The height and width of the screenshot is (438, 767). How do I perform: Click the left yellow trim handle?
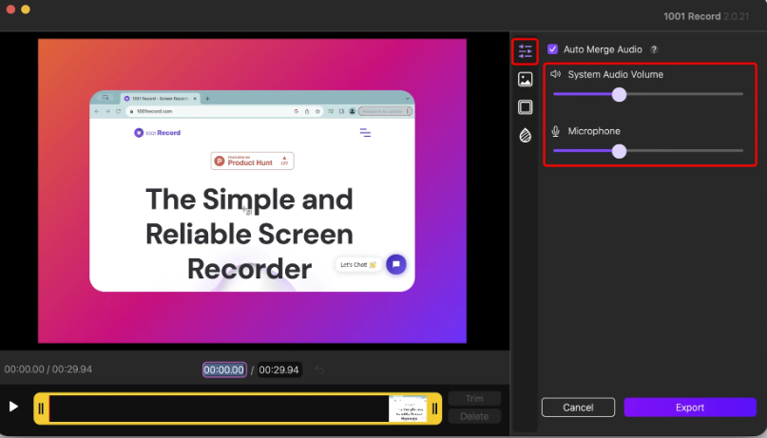click(x=41, y=409)
